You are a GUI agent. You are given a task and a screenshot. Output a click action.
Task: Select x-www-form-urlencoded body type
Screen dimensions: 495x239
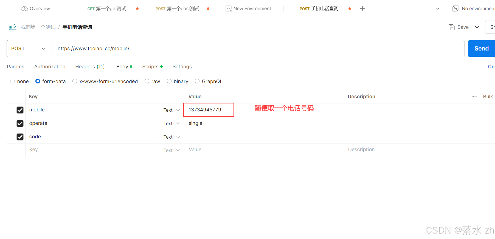pyautogui.click(x=75, y=81)
